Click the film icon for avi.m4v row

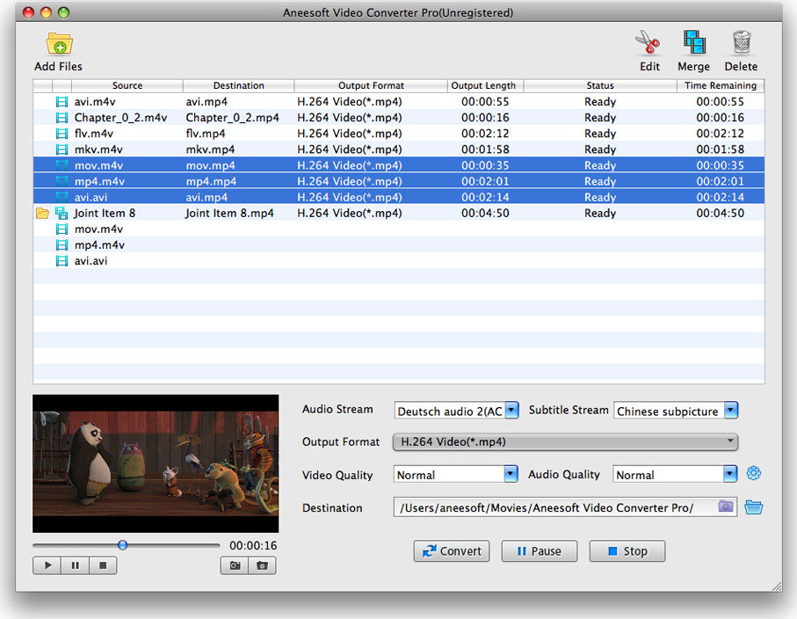[62, 102]
